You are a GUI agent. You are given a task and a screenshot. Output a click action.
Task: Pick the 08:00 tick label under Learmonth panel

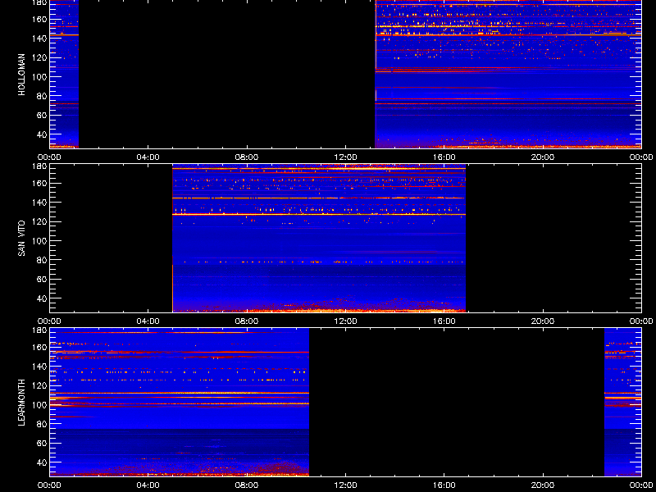click(247, 485)
